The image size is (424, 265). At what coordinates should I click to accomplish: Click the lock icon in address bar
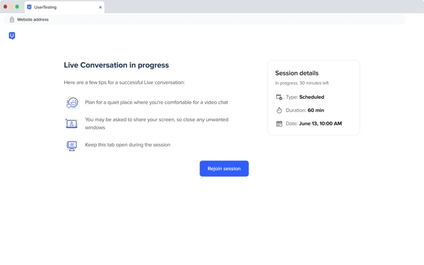(x=12, y=19)
